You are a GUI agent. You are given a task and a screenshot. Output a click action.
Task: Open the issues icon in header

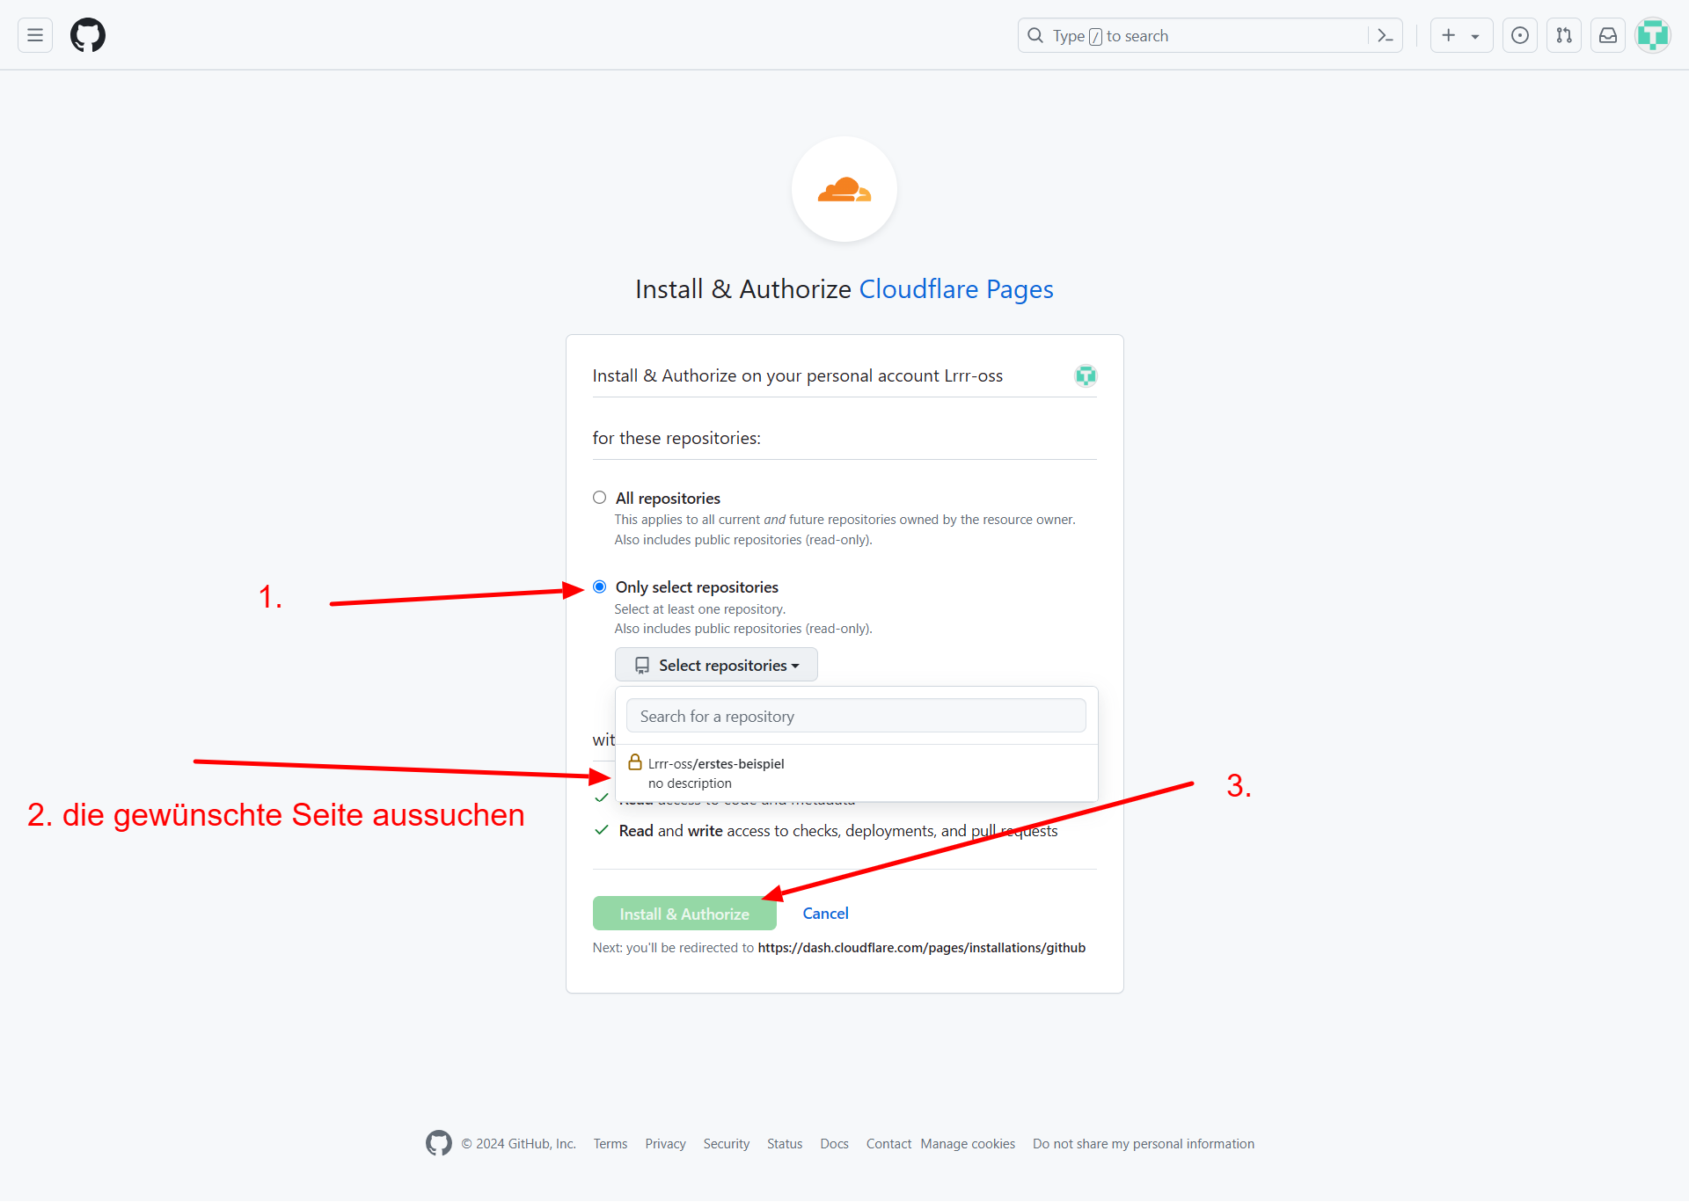click(1519, 35)
